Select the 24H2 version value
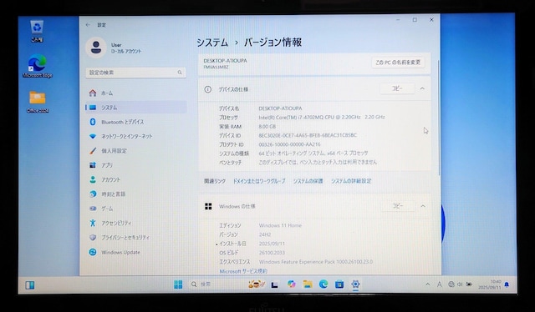The height and width of the screenshot is (312, 535). [265, 234]
